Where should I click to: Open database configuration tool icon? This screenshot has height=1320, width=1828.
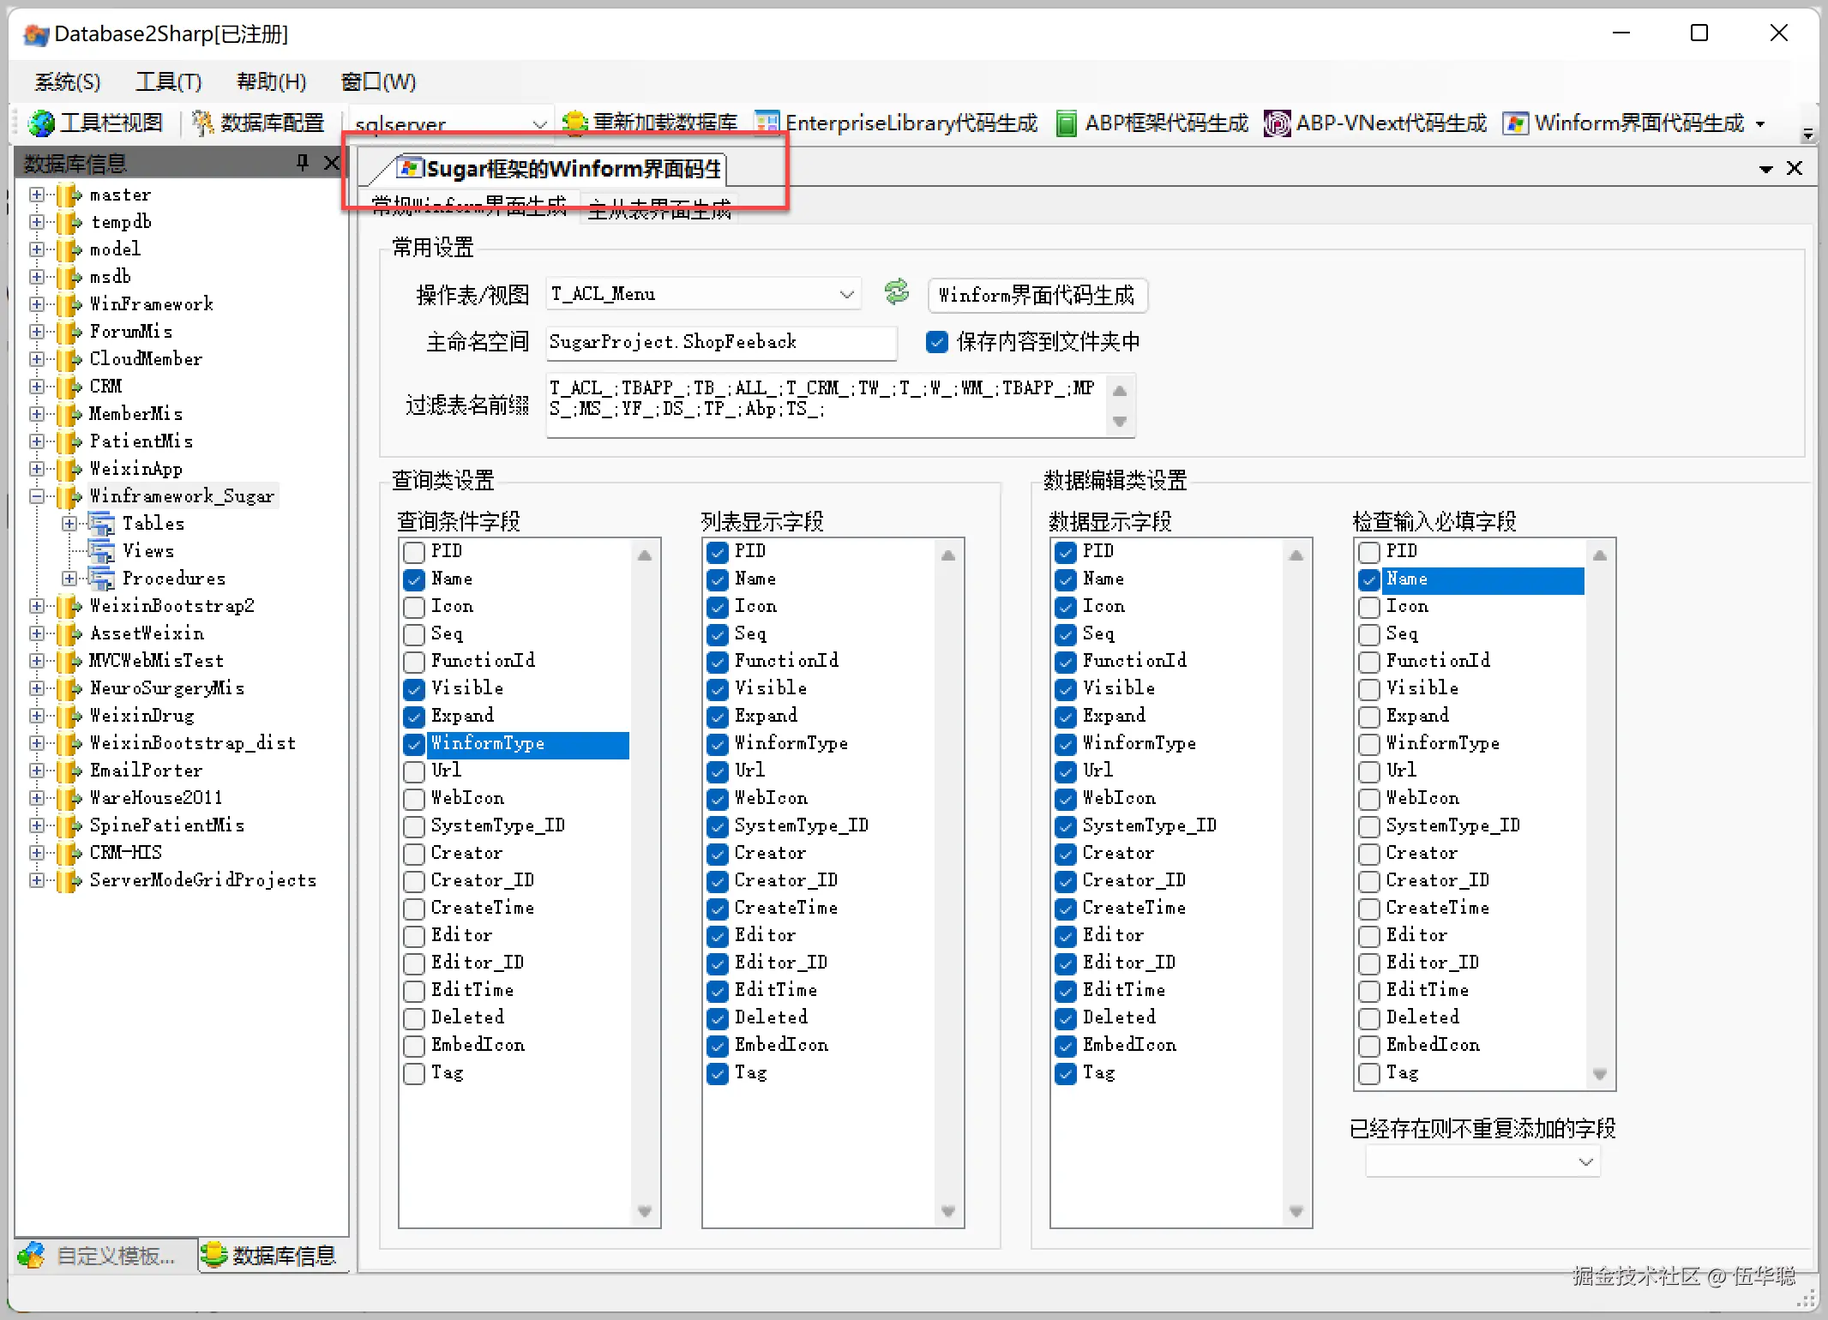click(x=202, y=123)
